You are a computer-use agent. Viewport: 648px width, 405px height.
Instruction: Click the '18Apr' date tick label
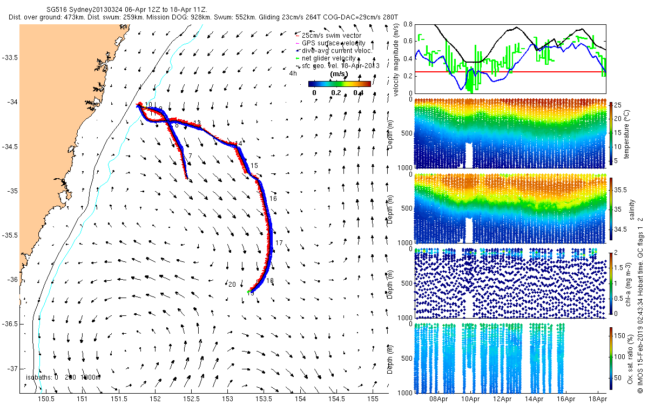point(598,399)
